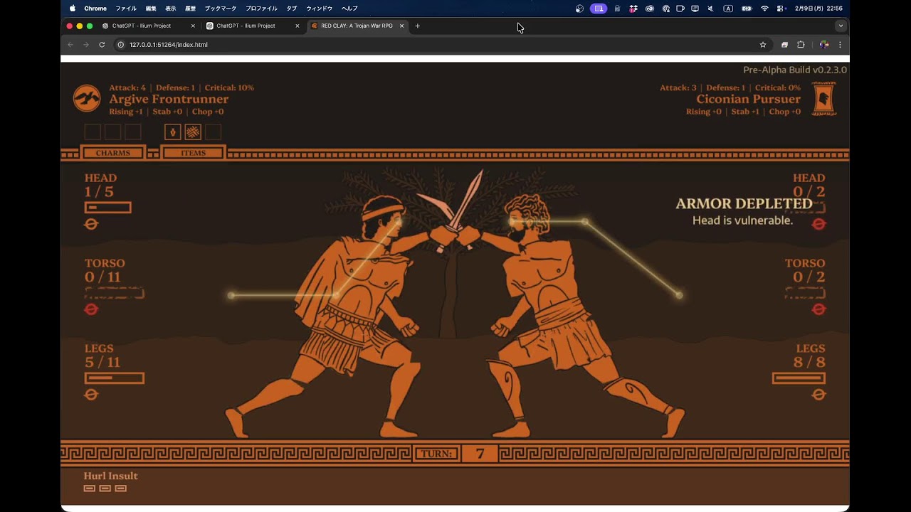This screenshot has width=911, height=512.
Task: Click enemy torso red vulnerable symbol
Action: coord(819,309)
